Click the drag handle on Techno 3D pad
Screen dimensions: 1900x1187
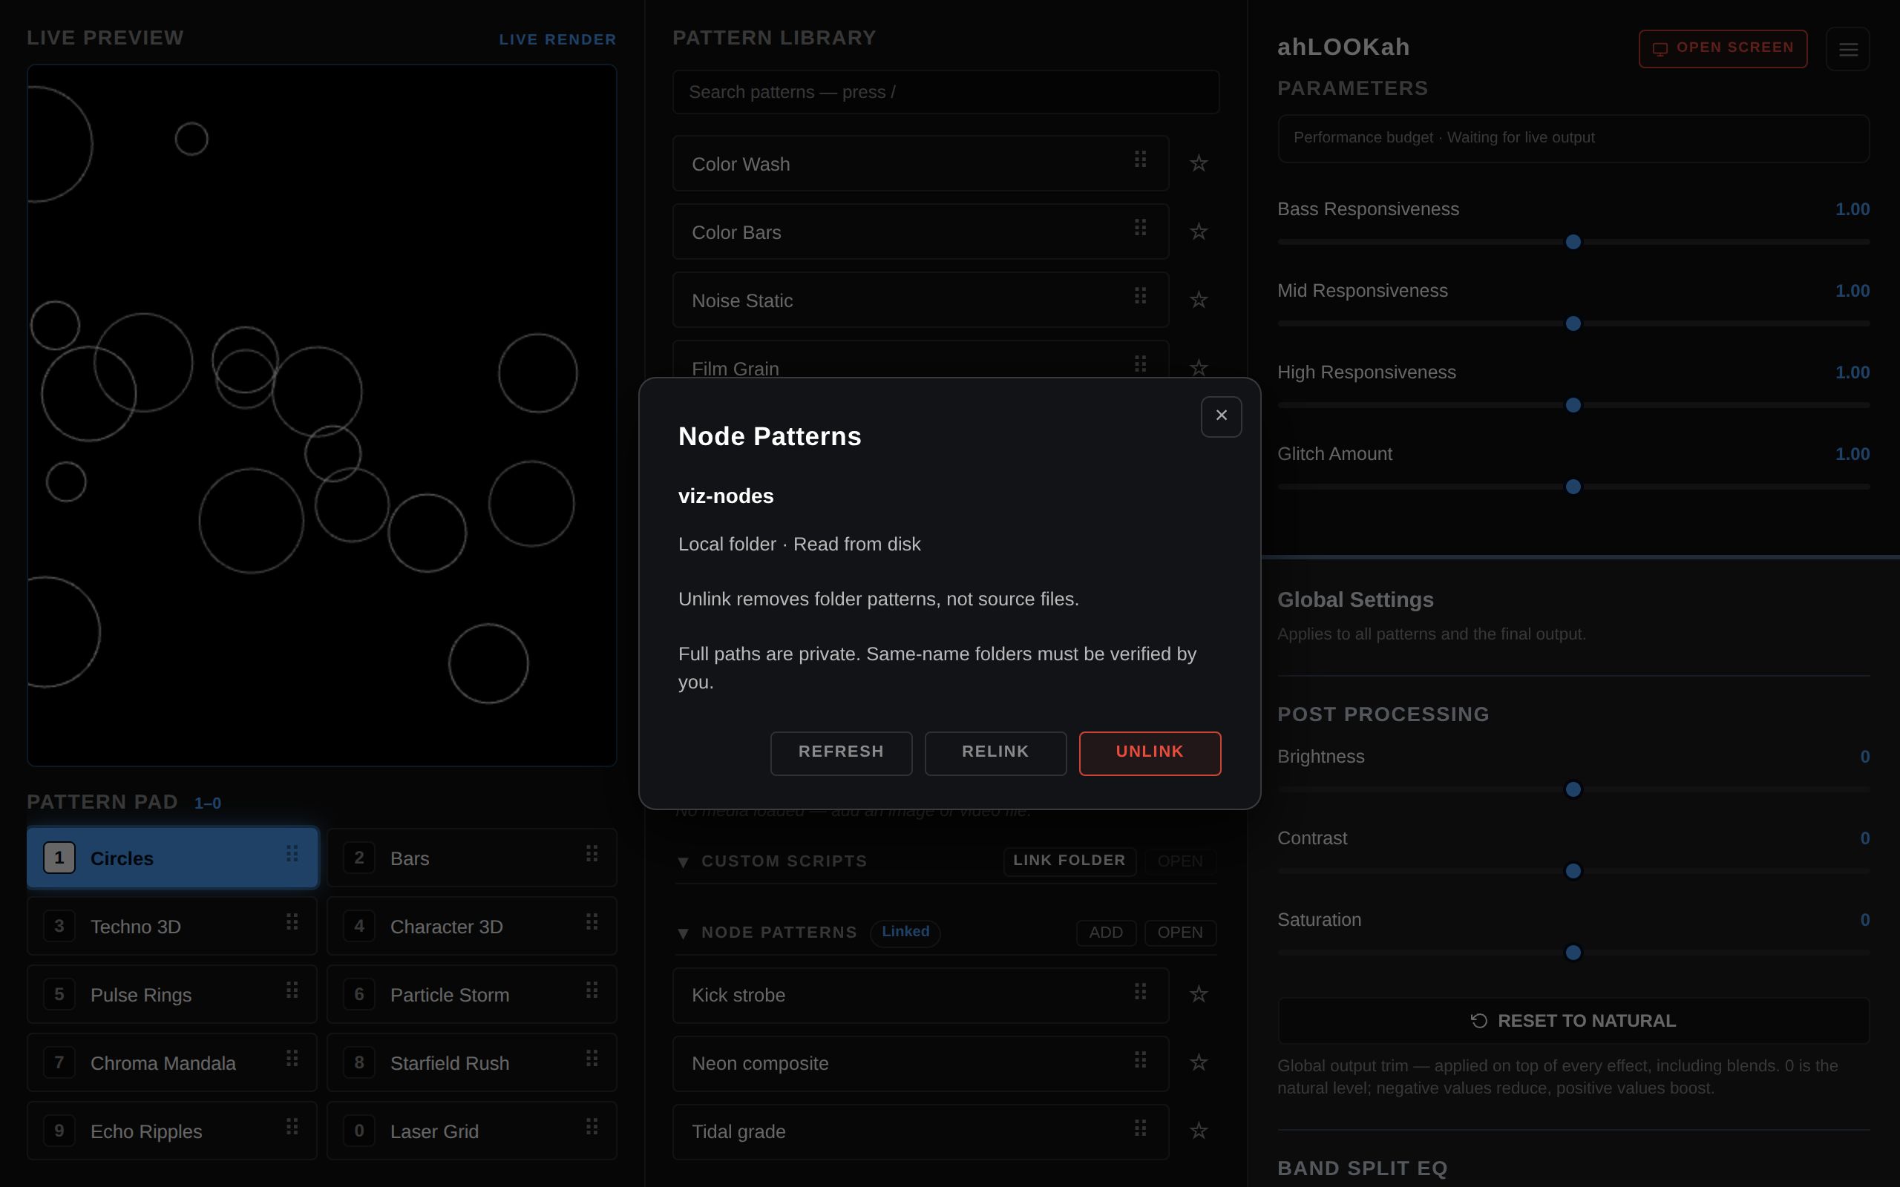(x=292, y=921)
